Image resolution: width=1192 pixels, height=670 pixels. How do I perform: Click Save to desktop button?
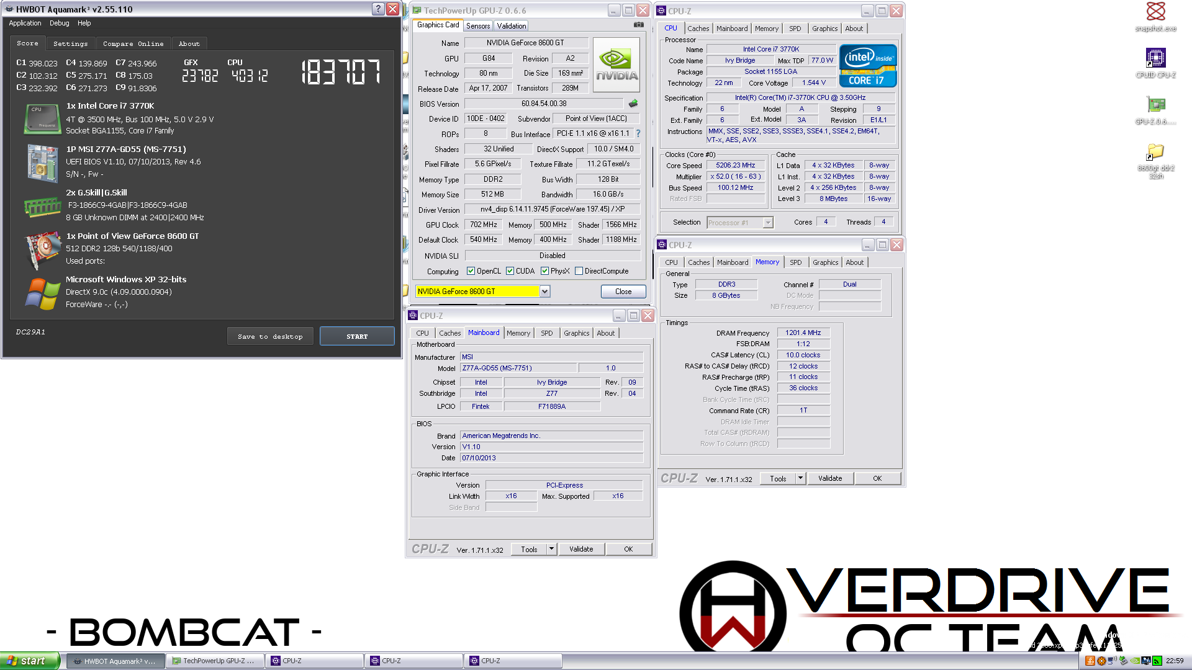pyautogui.click(x=270, y=336)
